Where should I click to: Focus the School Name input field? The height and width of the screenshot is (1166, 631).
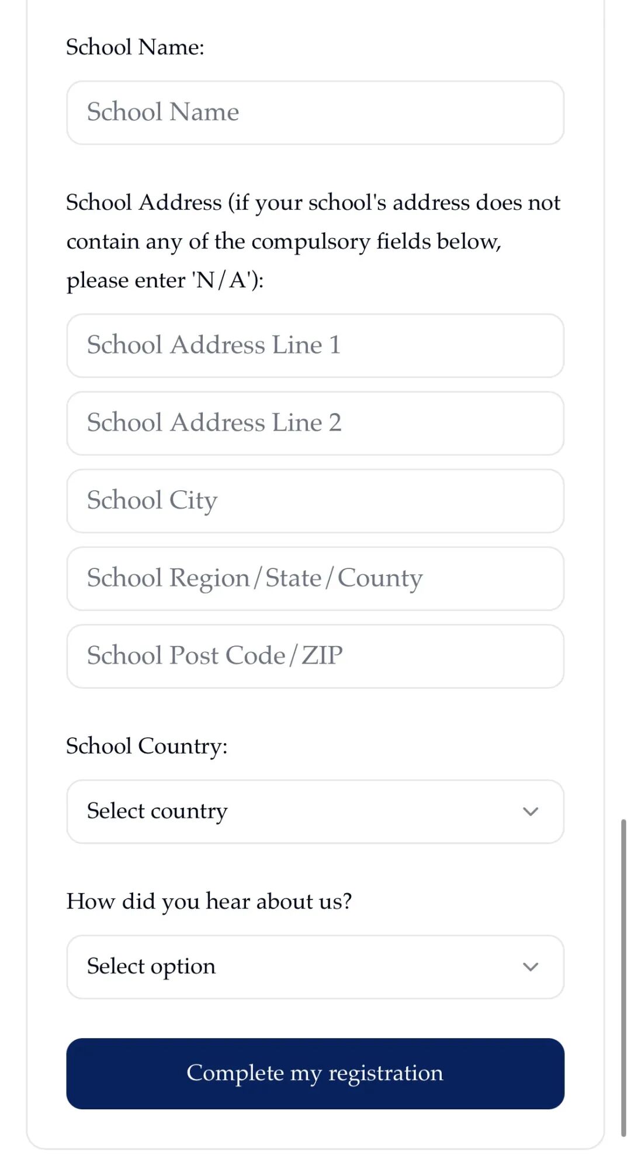[315, 113]
